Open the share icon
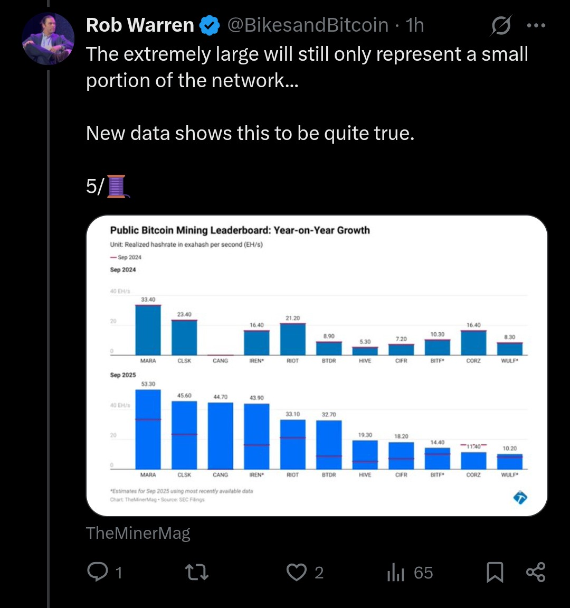 pyautogui.click(x=536, y=572)
